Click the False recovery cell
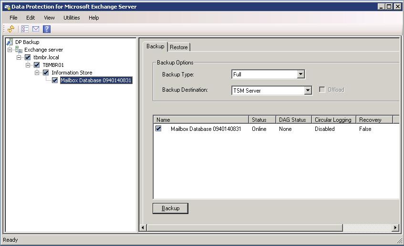404x246 pixels. click(365, 129)
